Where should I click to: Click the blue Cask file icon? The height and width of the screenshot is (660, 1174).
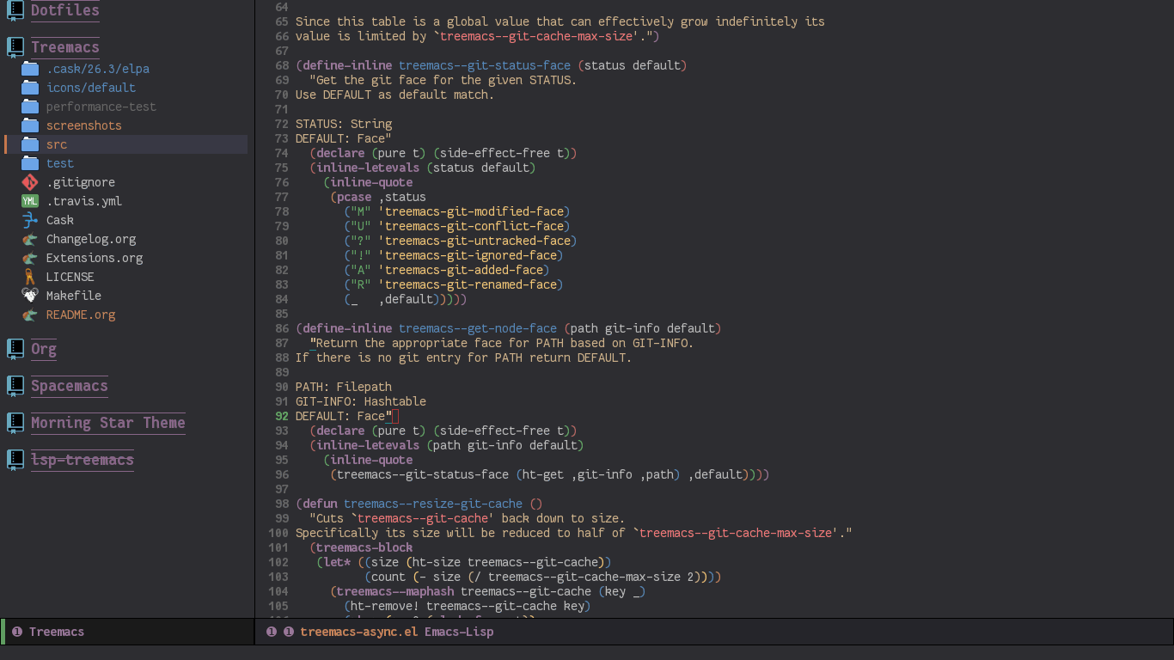tap(29, 220)
